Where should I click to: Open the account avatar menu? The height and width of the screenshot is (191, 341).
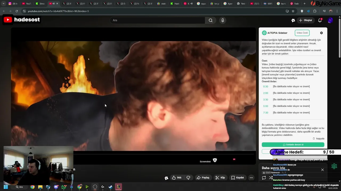pyautogui.click(x=330, y=20)
